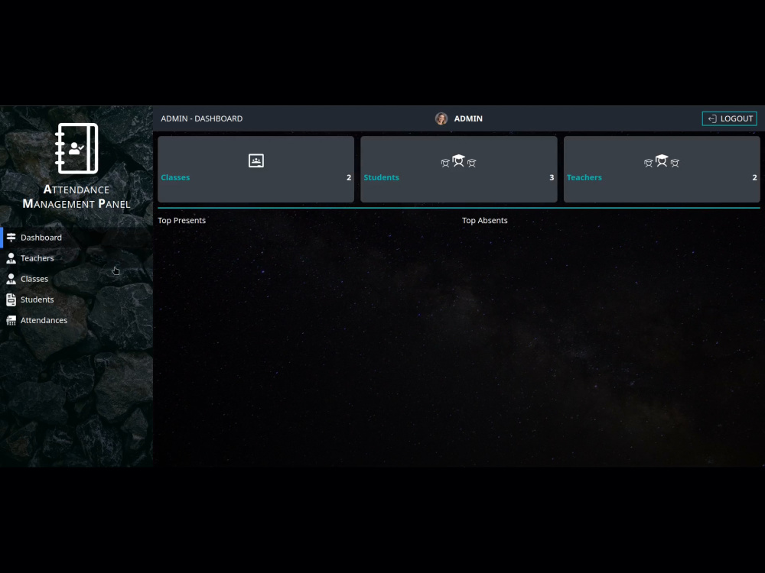Click the teal Teachers card label
765x573 pixels.
click(x=584, y=177)
